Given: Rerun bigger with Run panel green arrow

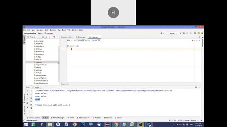Looking at the screenshot, I should 27,91.
